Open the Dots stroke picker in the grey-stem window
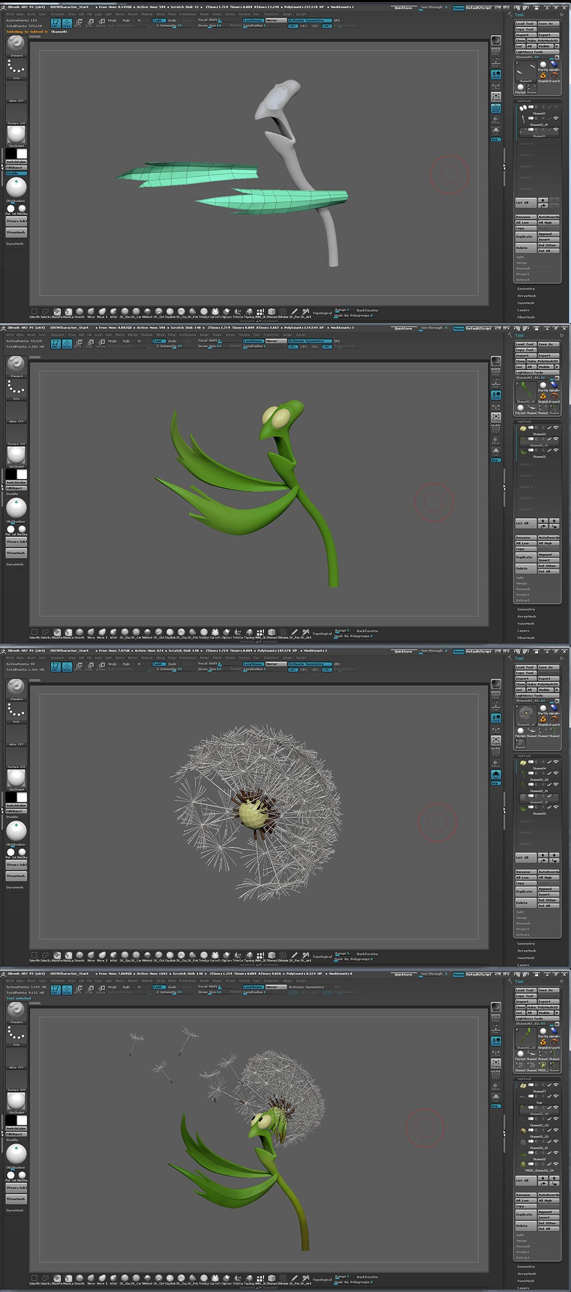 point(16,69)
